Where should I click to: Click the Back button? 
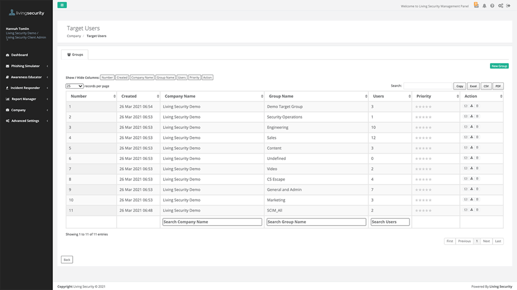[x=67, y=260]
